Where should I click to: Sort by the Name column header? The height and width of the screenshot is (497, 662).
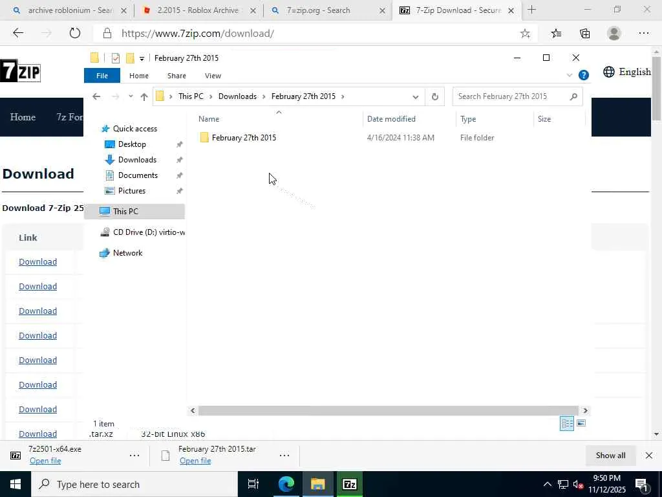click(279, 119)
